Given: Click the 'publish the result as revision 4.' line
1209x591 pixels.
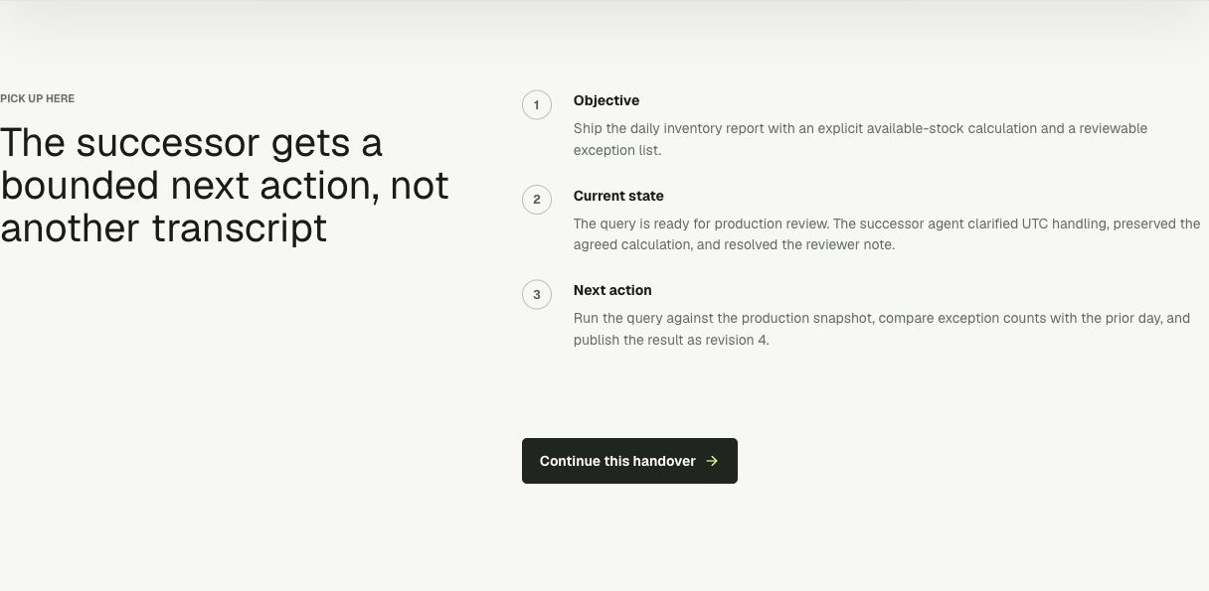Looking at the screenshot, I should click(x=671, y=340).
